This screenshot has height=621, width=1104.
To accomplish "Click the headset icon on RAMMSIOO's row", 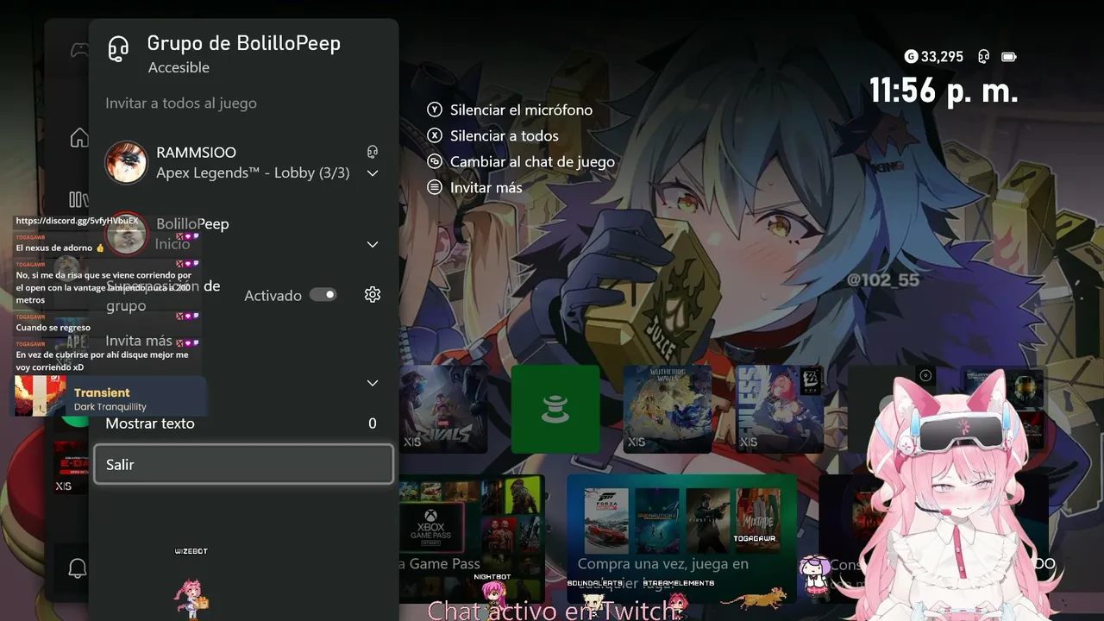I will click(373, 152).
